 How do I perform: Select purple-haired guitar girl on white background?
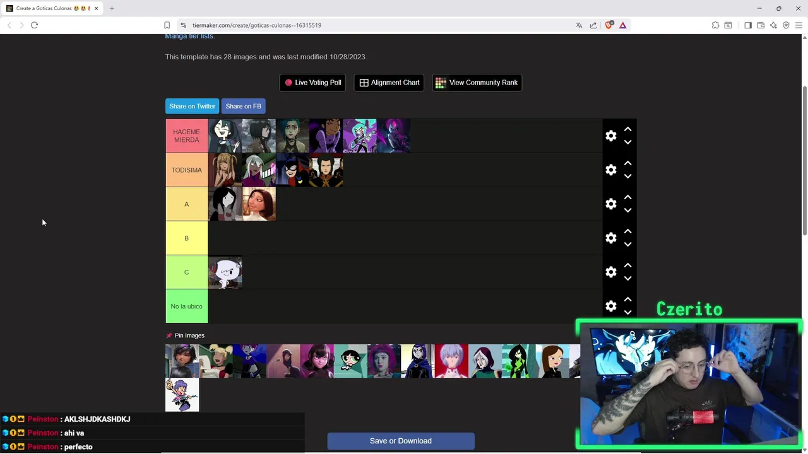click(x=182, y=395)
